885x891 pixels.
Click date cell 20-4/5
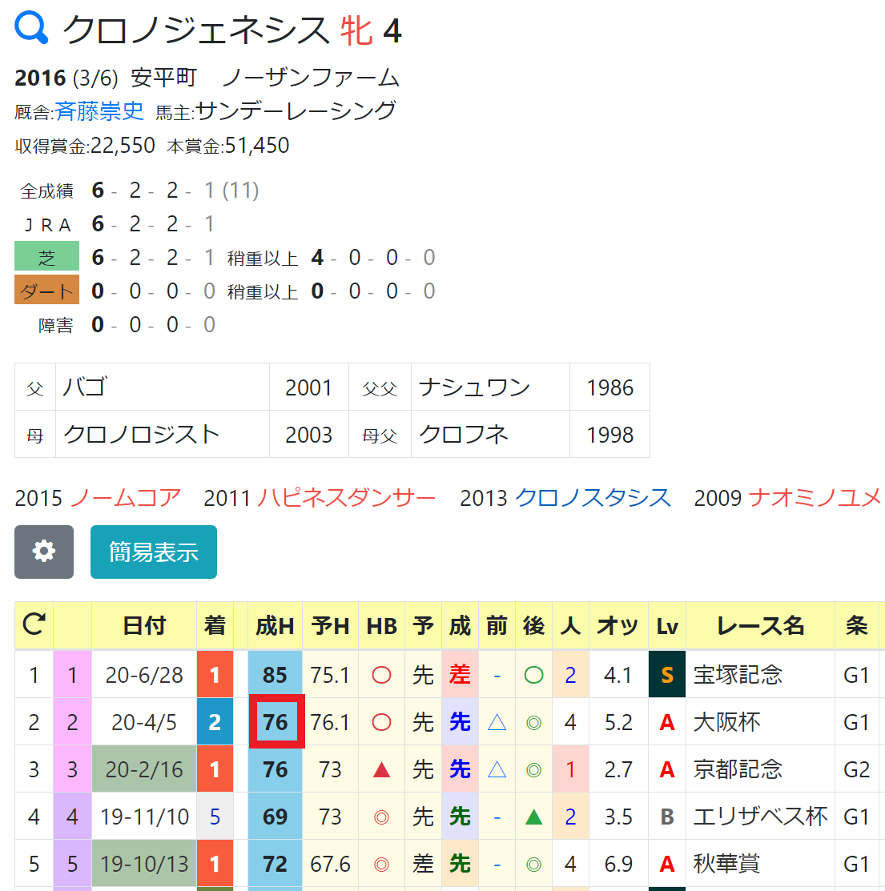[144, 721]
